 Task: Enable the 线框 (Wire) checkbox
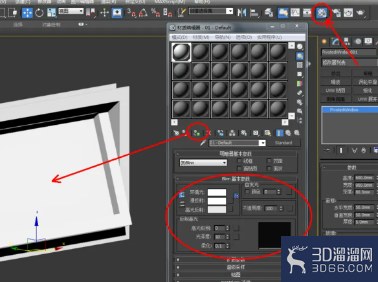[239, 160]
